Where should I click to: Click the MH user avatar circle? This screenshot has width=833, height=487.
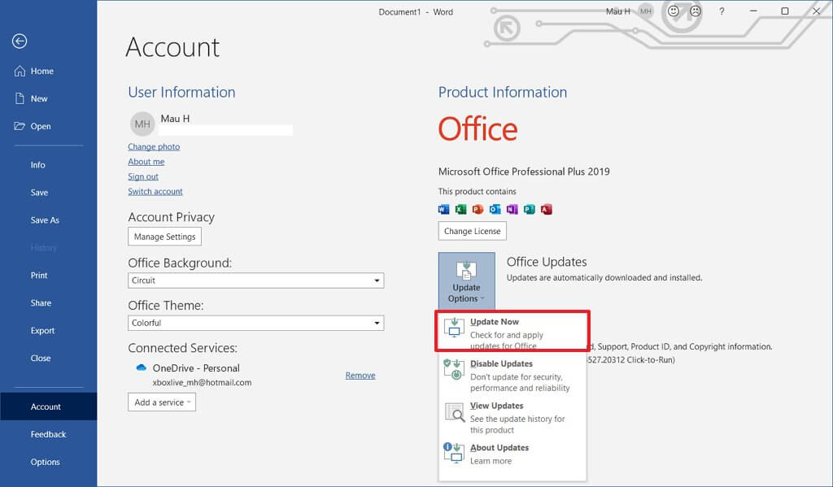coord(142,124)
